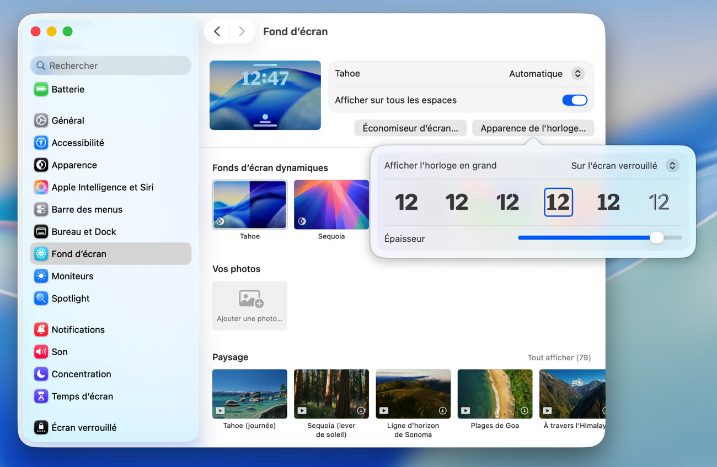Click the Concentration moon icon
This screenshot has width=717, height=467.
(41, 374)
